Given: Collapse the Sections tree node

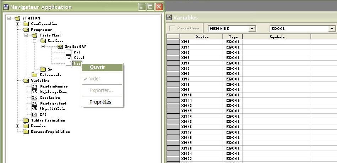Looking at the screenshot, I should pyautogui.click(x=34, y=41).
